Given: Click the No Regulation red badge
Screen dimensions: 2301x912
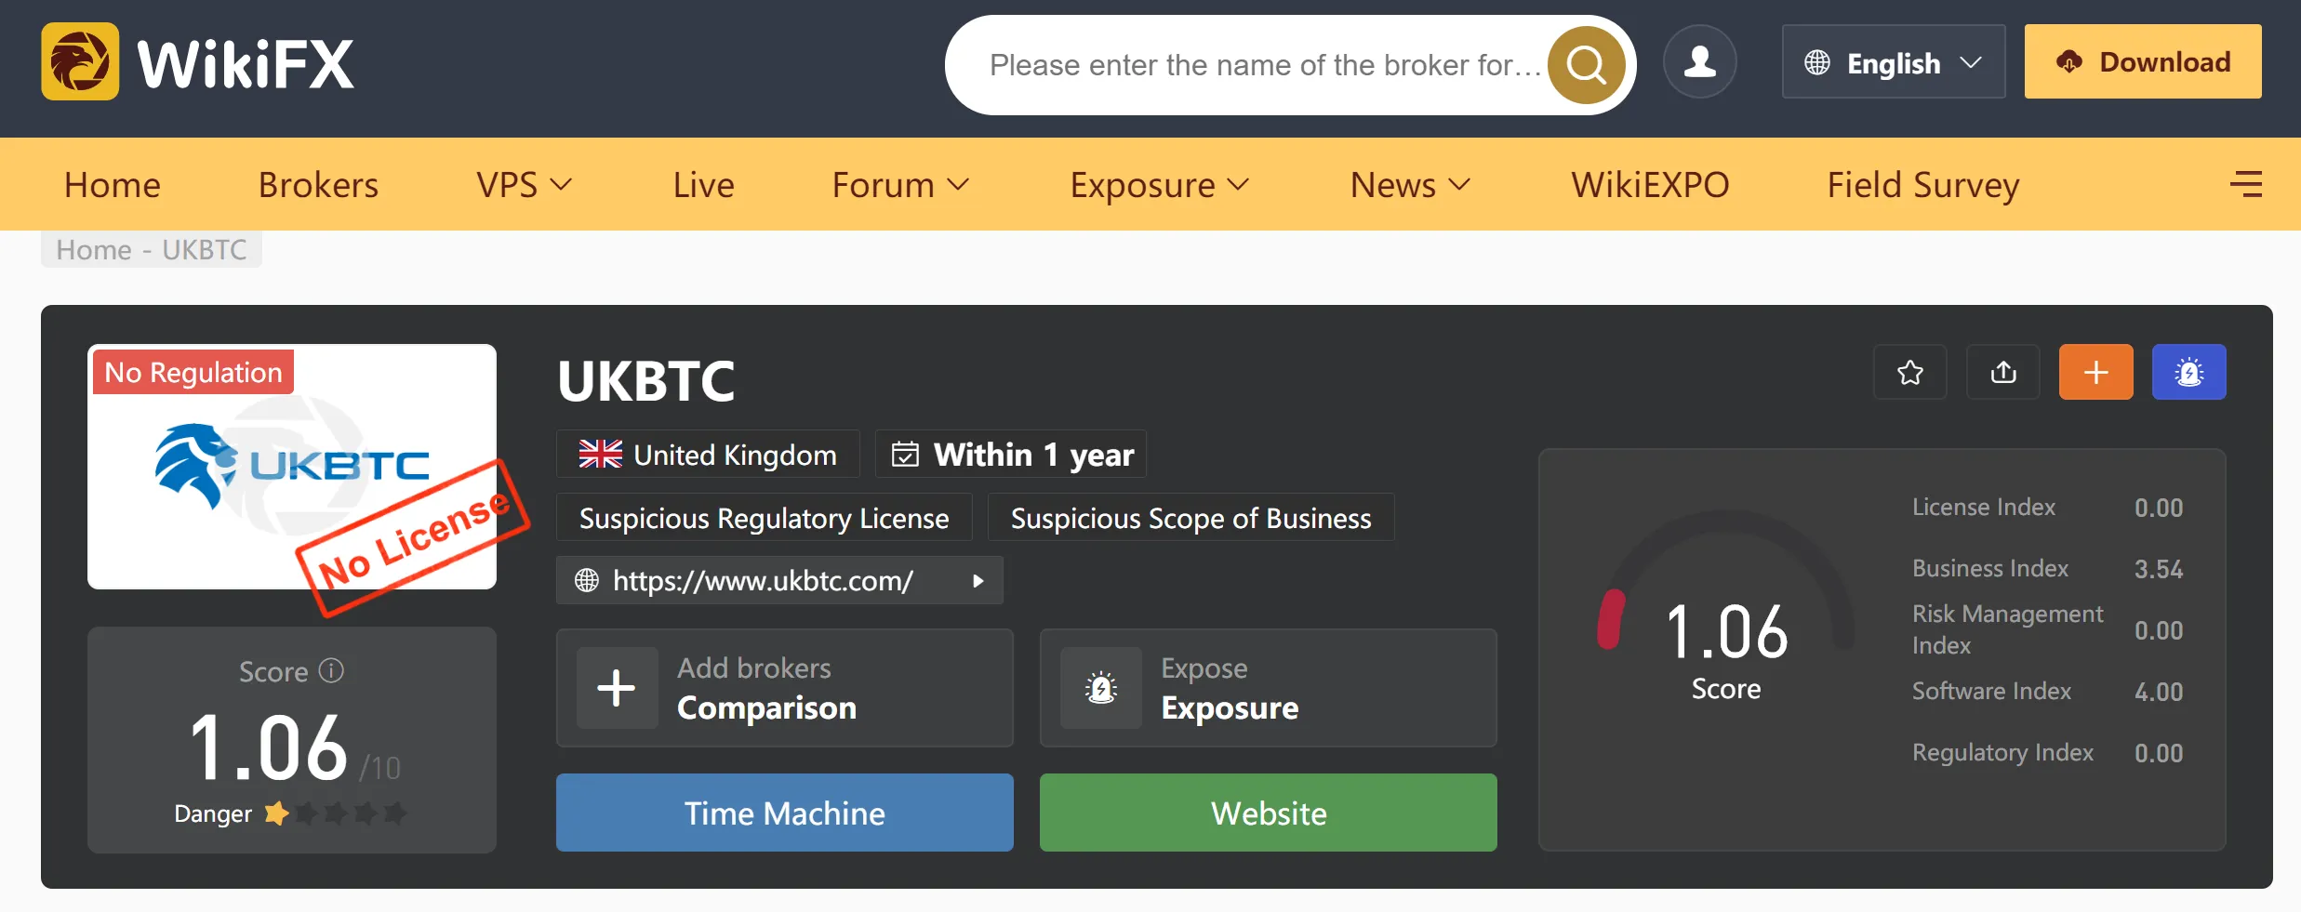Looking at the screenshot, I should (x=193, y=372).
